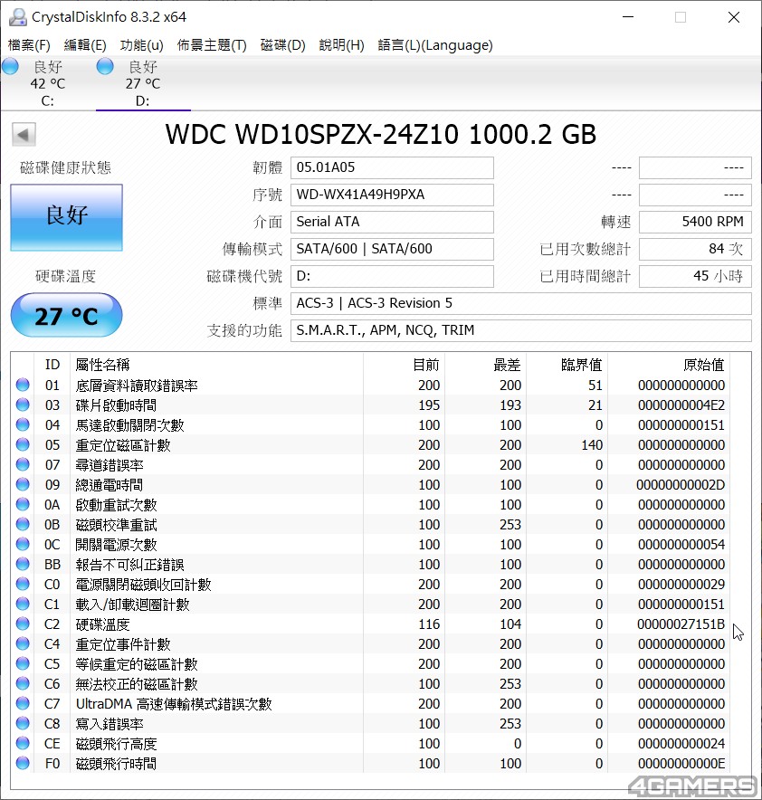Click status orb for attribute 07
The width and height of the screenshot is (762, 800).
(23, 464)
